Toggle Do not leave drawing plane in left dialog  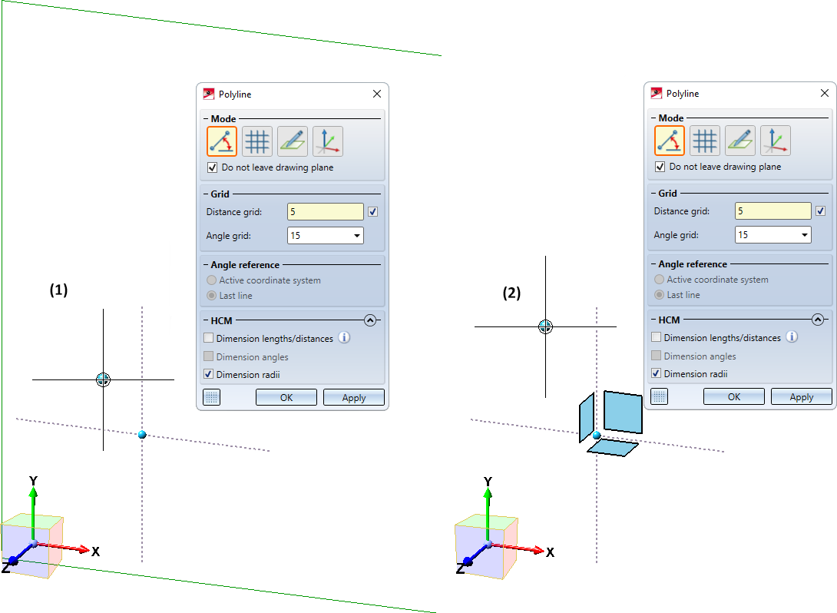click(x=212, y=167)
